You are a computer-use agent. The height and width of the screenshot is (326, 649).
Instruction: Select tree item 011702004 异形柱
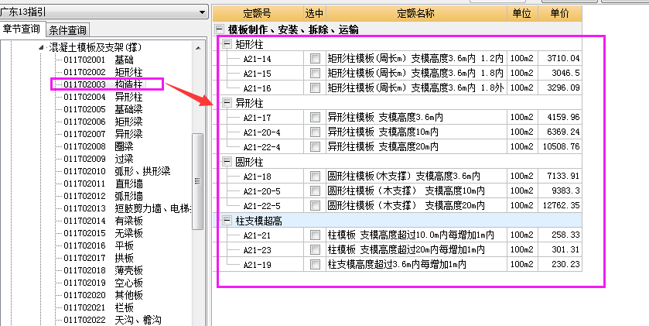[x=103, y=97]
